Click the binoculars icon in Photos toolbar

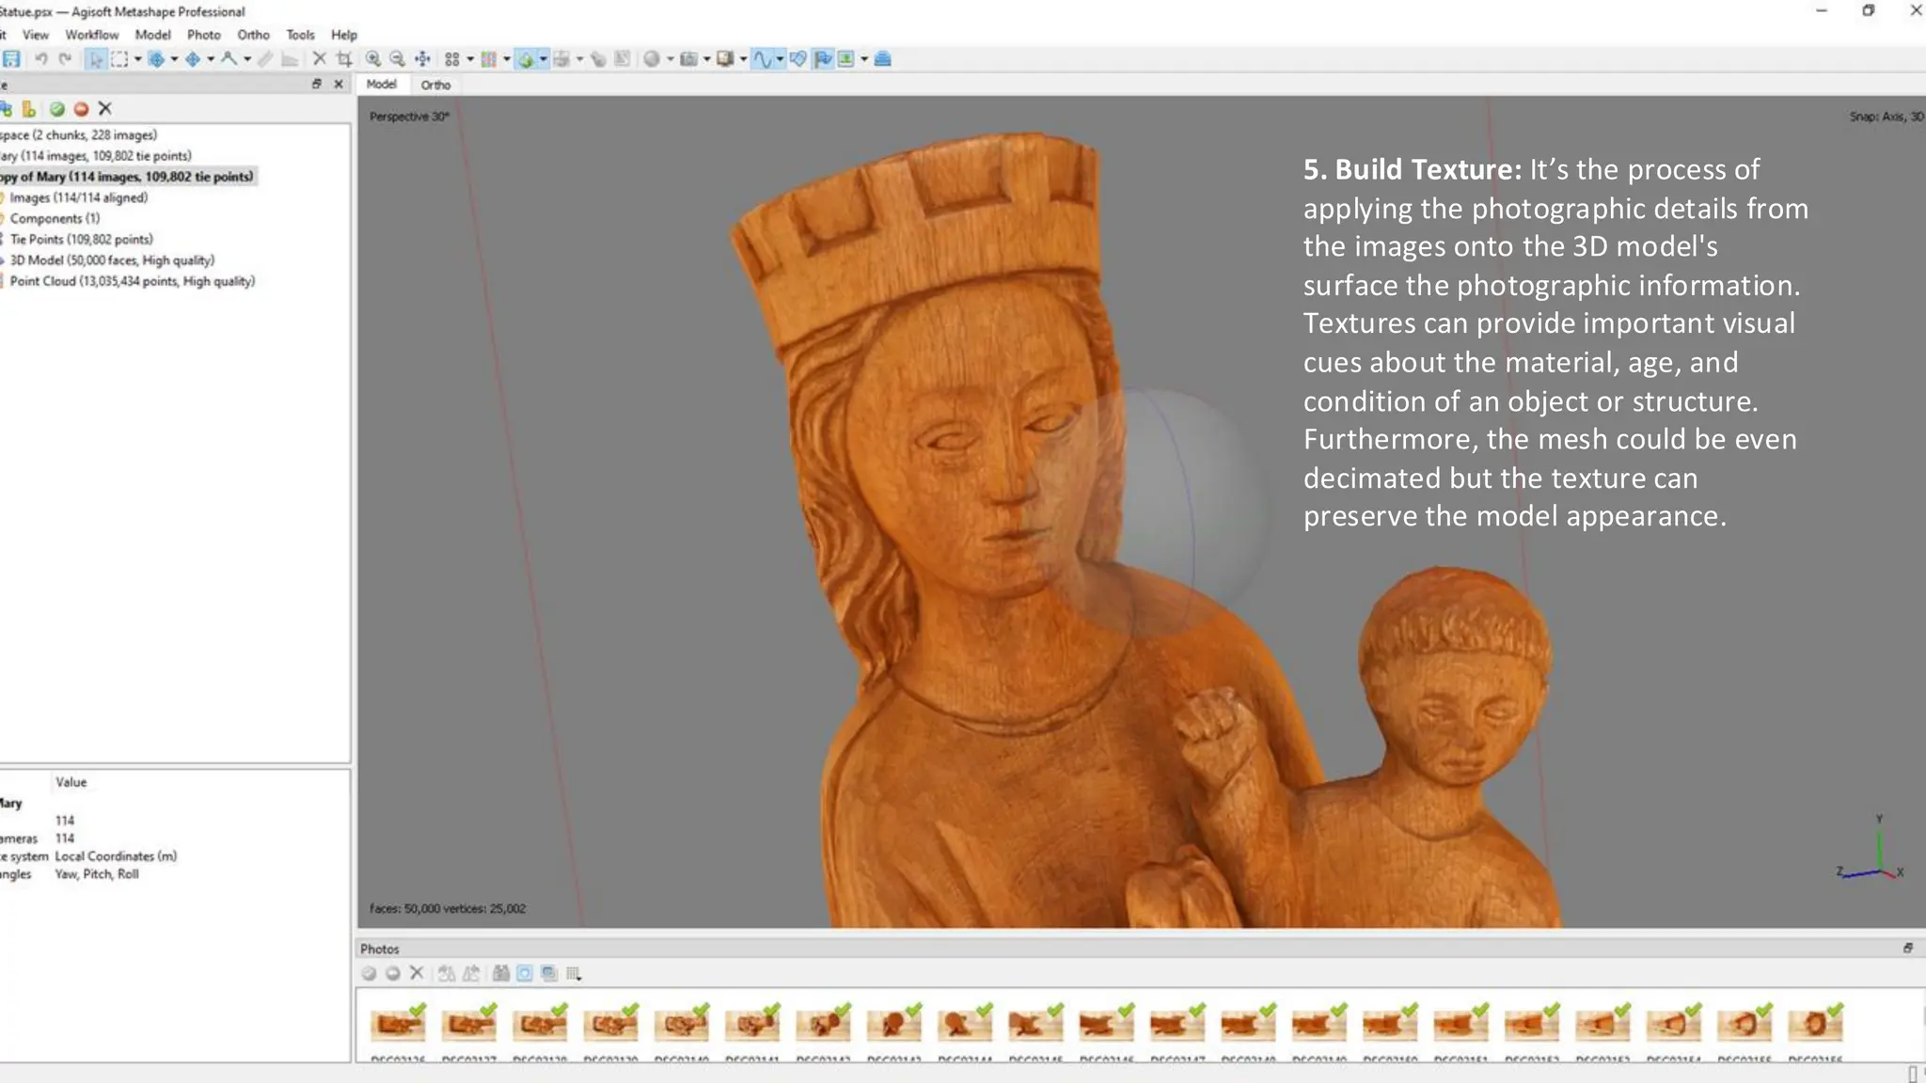click(x=500, y=974)
